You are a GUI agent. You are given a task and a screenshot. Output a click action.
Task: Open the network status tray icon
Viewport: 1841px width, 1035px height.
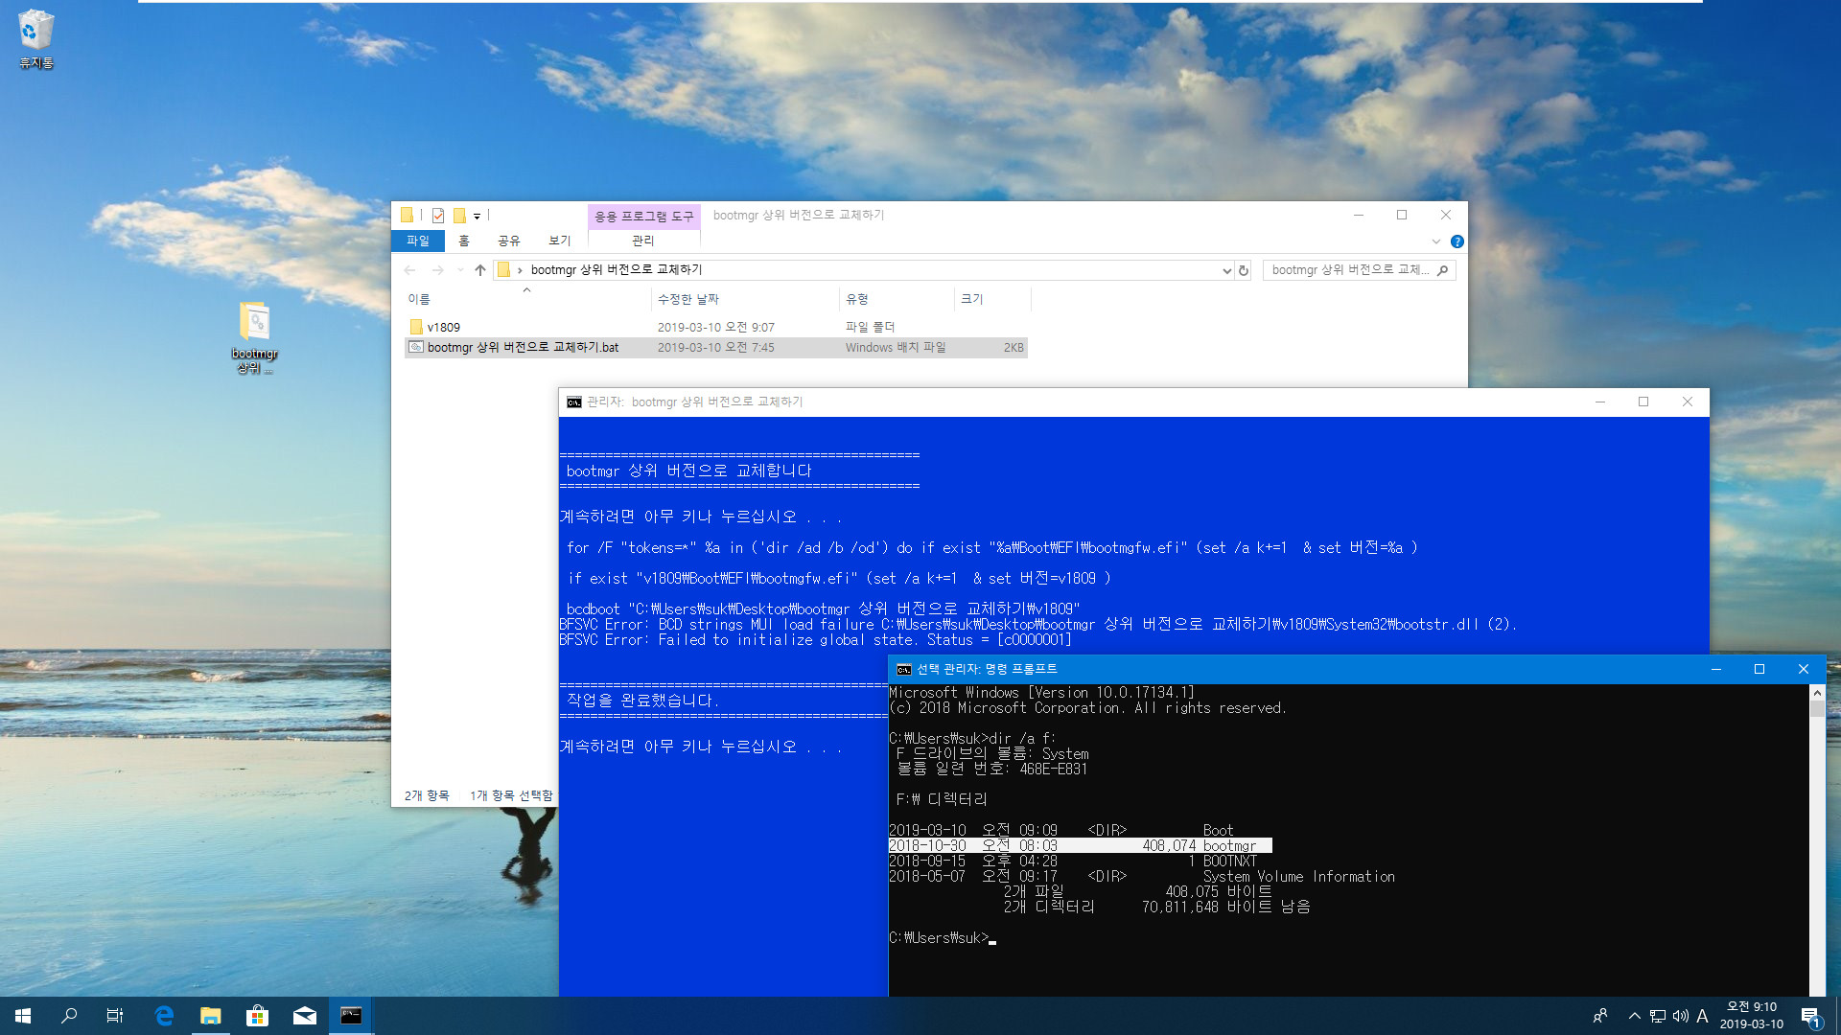point(1657,1016)
